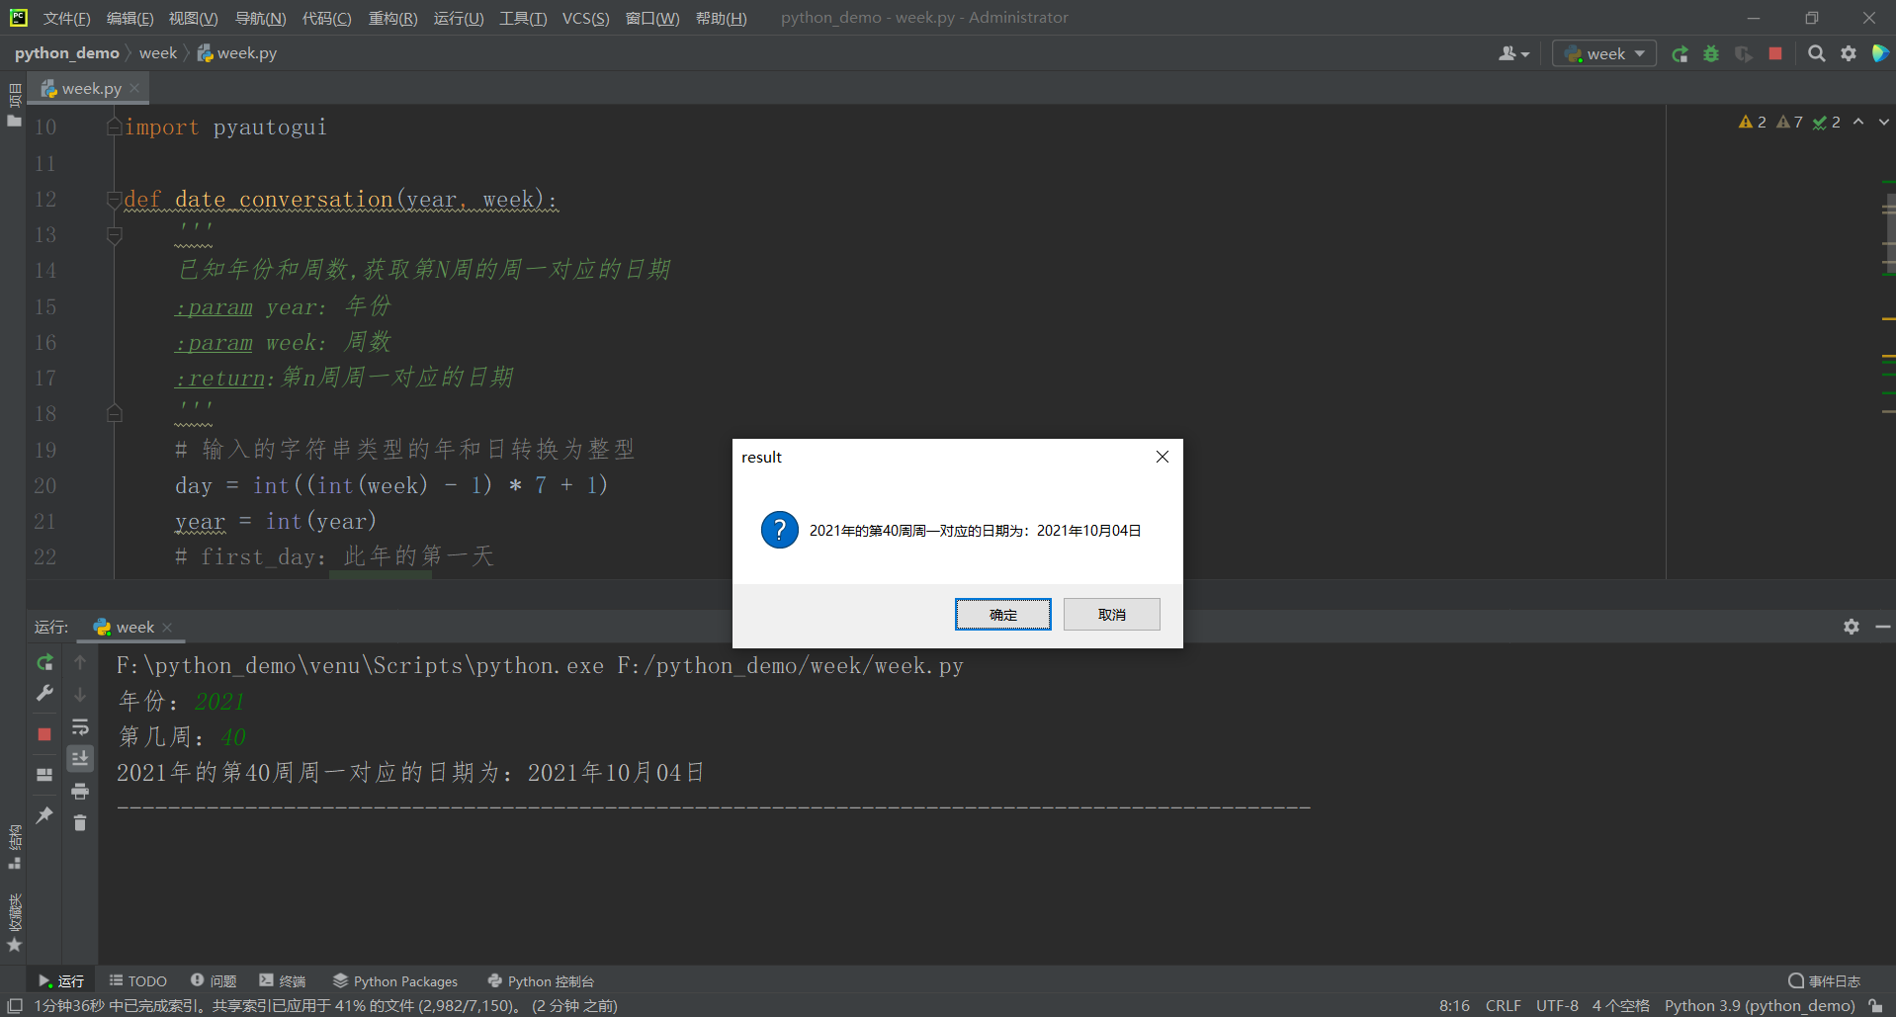This screenshot has height=1017, width=1896.
Task: Open the 问题 tool window
Action: (x=214, y=981)
